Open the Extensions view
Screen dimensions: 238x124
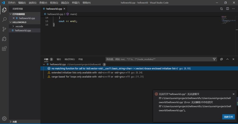(4, 49)
